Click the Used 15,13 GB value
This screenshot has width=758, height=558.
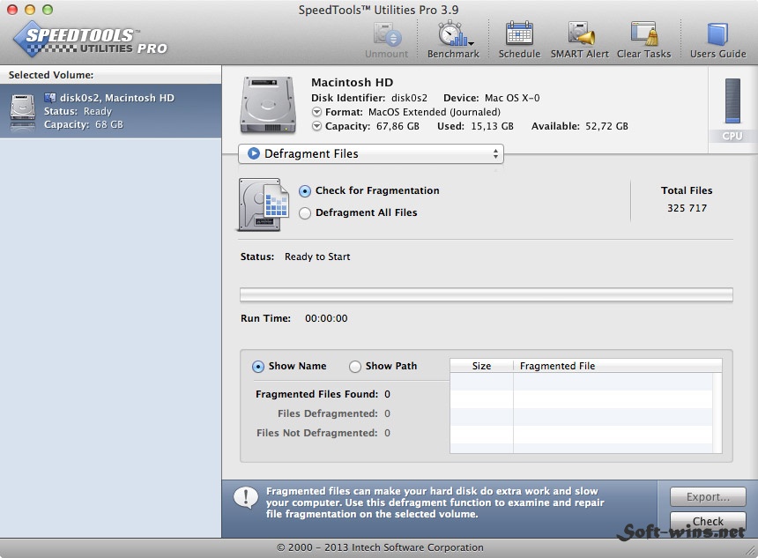click(492, 126)
